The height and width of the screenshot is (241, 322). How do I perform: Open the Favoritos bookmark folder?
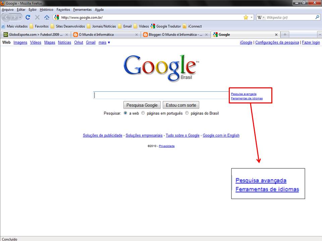(39, 26)
